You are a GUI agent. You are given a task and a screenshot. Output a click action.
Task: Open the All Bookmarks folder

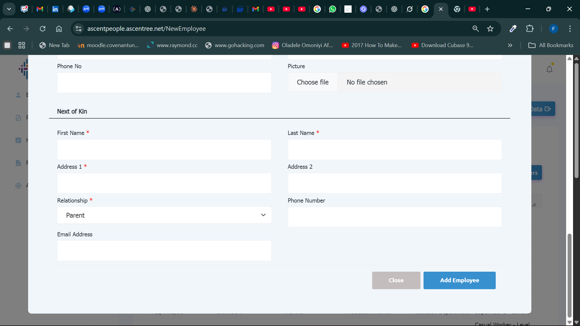[x=550, y=45]
